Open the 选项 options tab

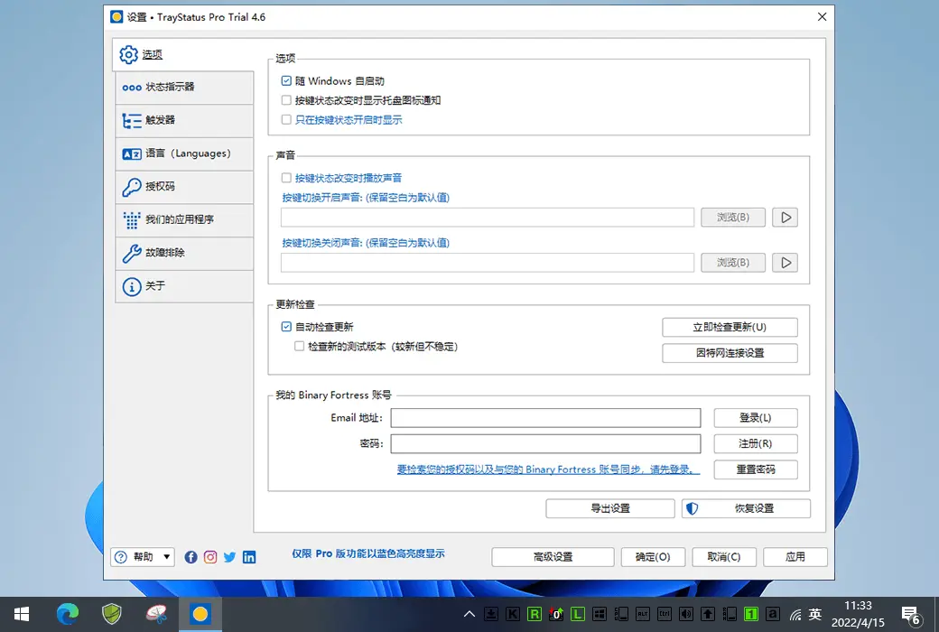pos(183,54)
